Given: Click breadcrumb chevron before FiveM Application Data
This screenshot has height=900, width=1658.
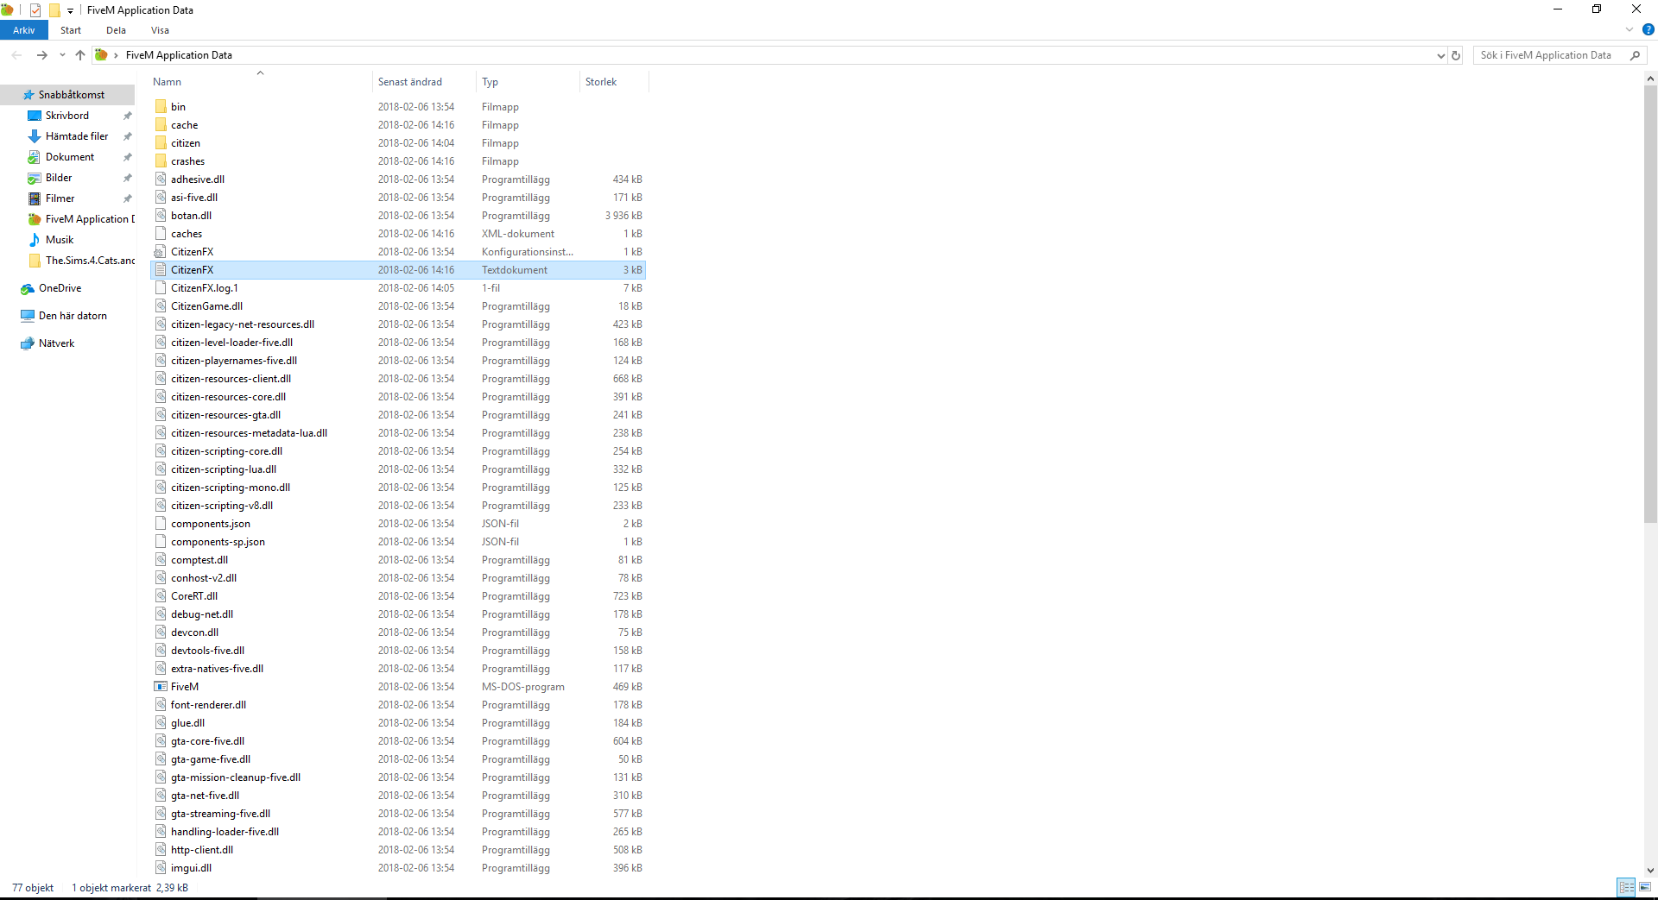Looking at the screenshot, I should tap(116, 55).
